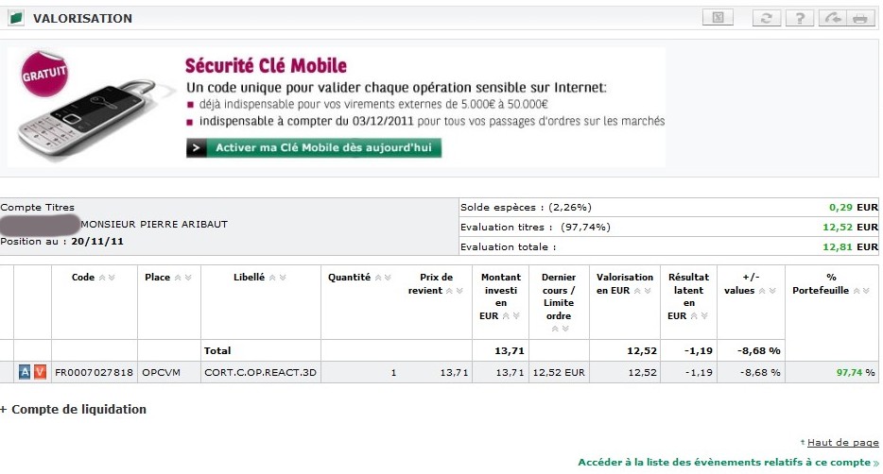Click Solde espèces 0,29 EUR amount
883x474 pixels.
[853, 208]
